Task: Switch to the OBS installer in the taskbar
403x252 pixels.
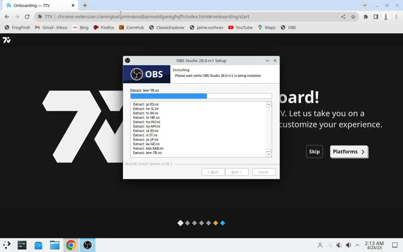Action: click(88, 245)
